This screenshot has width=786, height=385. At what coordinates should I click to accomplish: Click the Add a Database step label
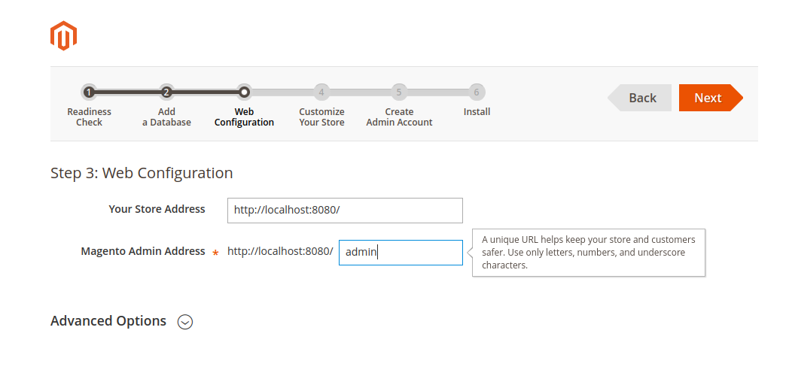click(166, 117)
